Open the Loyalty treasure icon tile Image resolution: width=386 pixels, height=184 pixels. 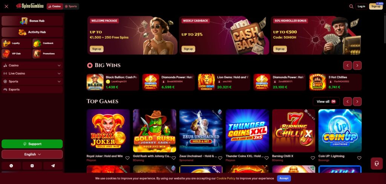pyautogui.click(x=17, y=43)
